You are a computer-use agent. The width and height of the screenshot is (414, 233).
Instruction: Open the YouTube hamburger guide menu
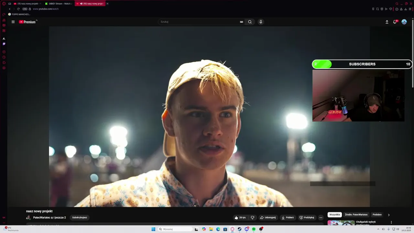[13, 22]
